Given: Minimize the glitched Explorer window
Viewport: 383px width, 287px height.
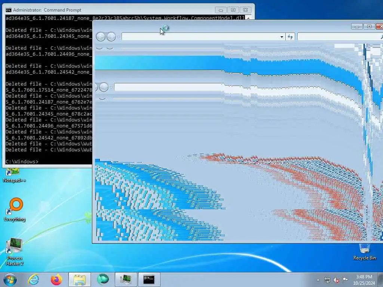Looking at the screenshot, I should click(x=357, y=27).
